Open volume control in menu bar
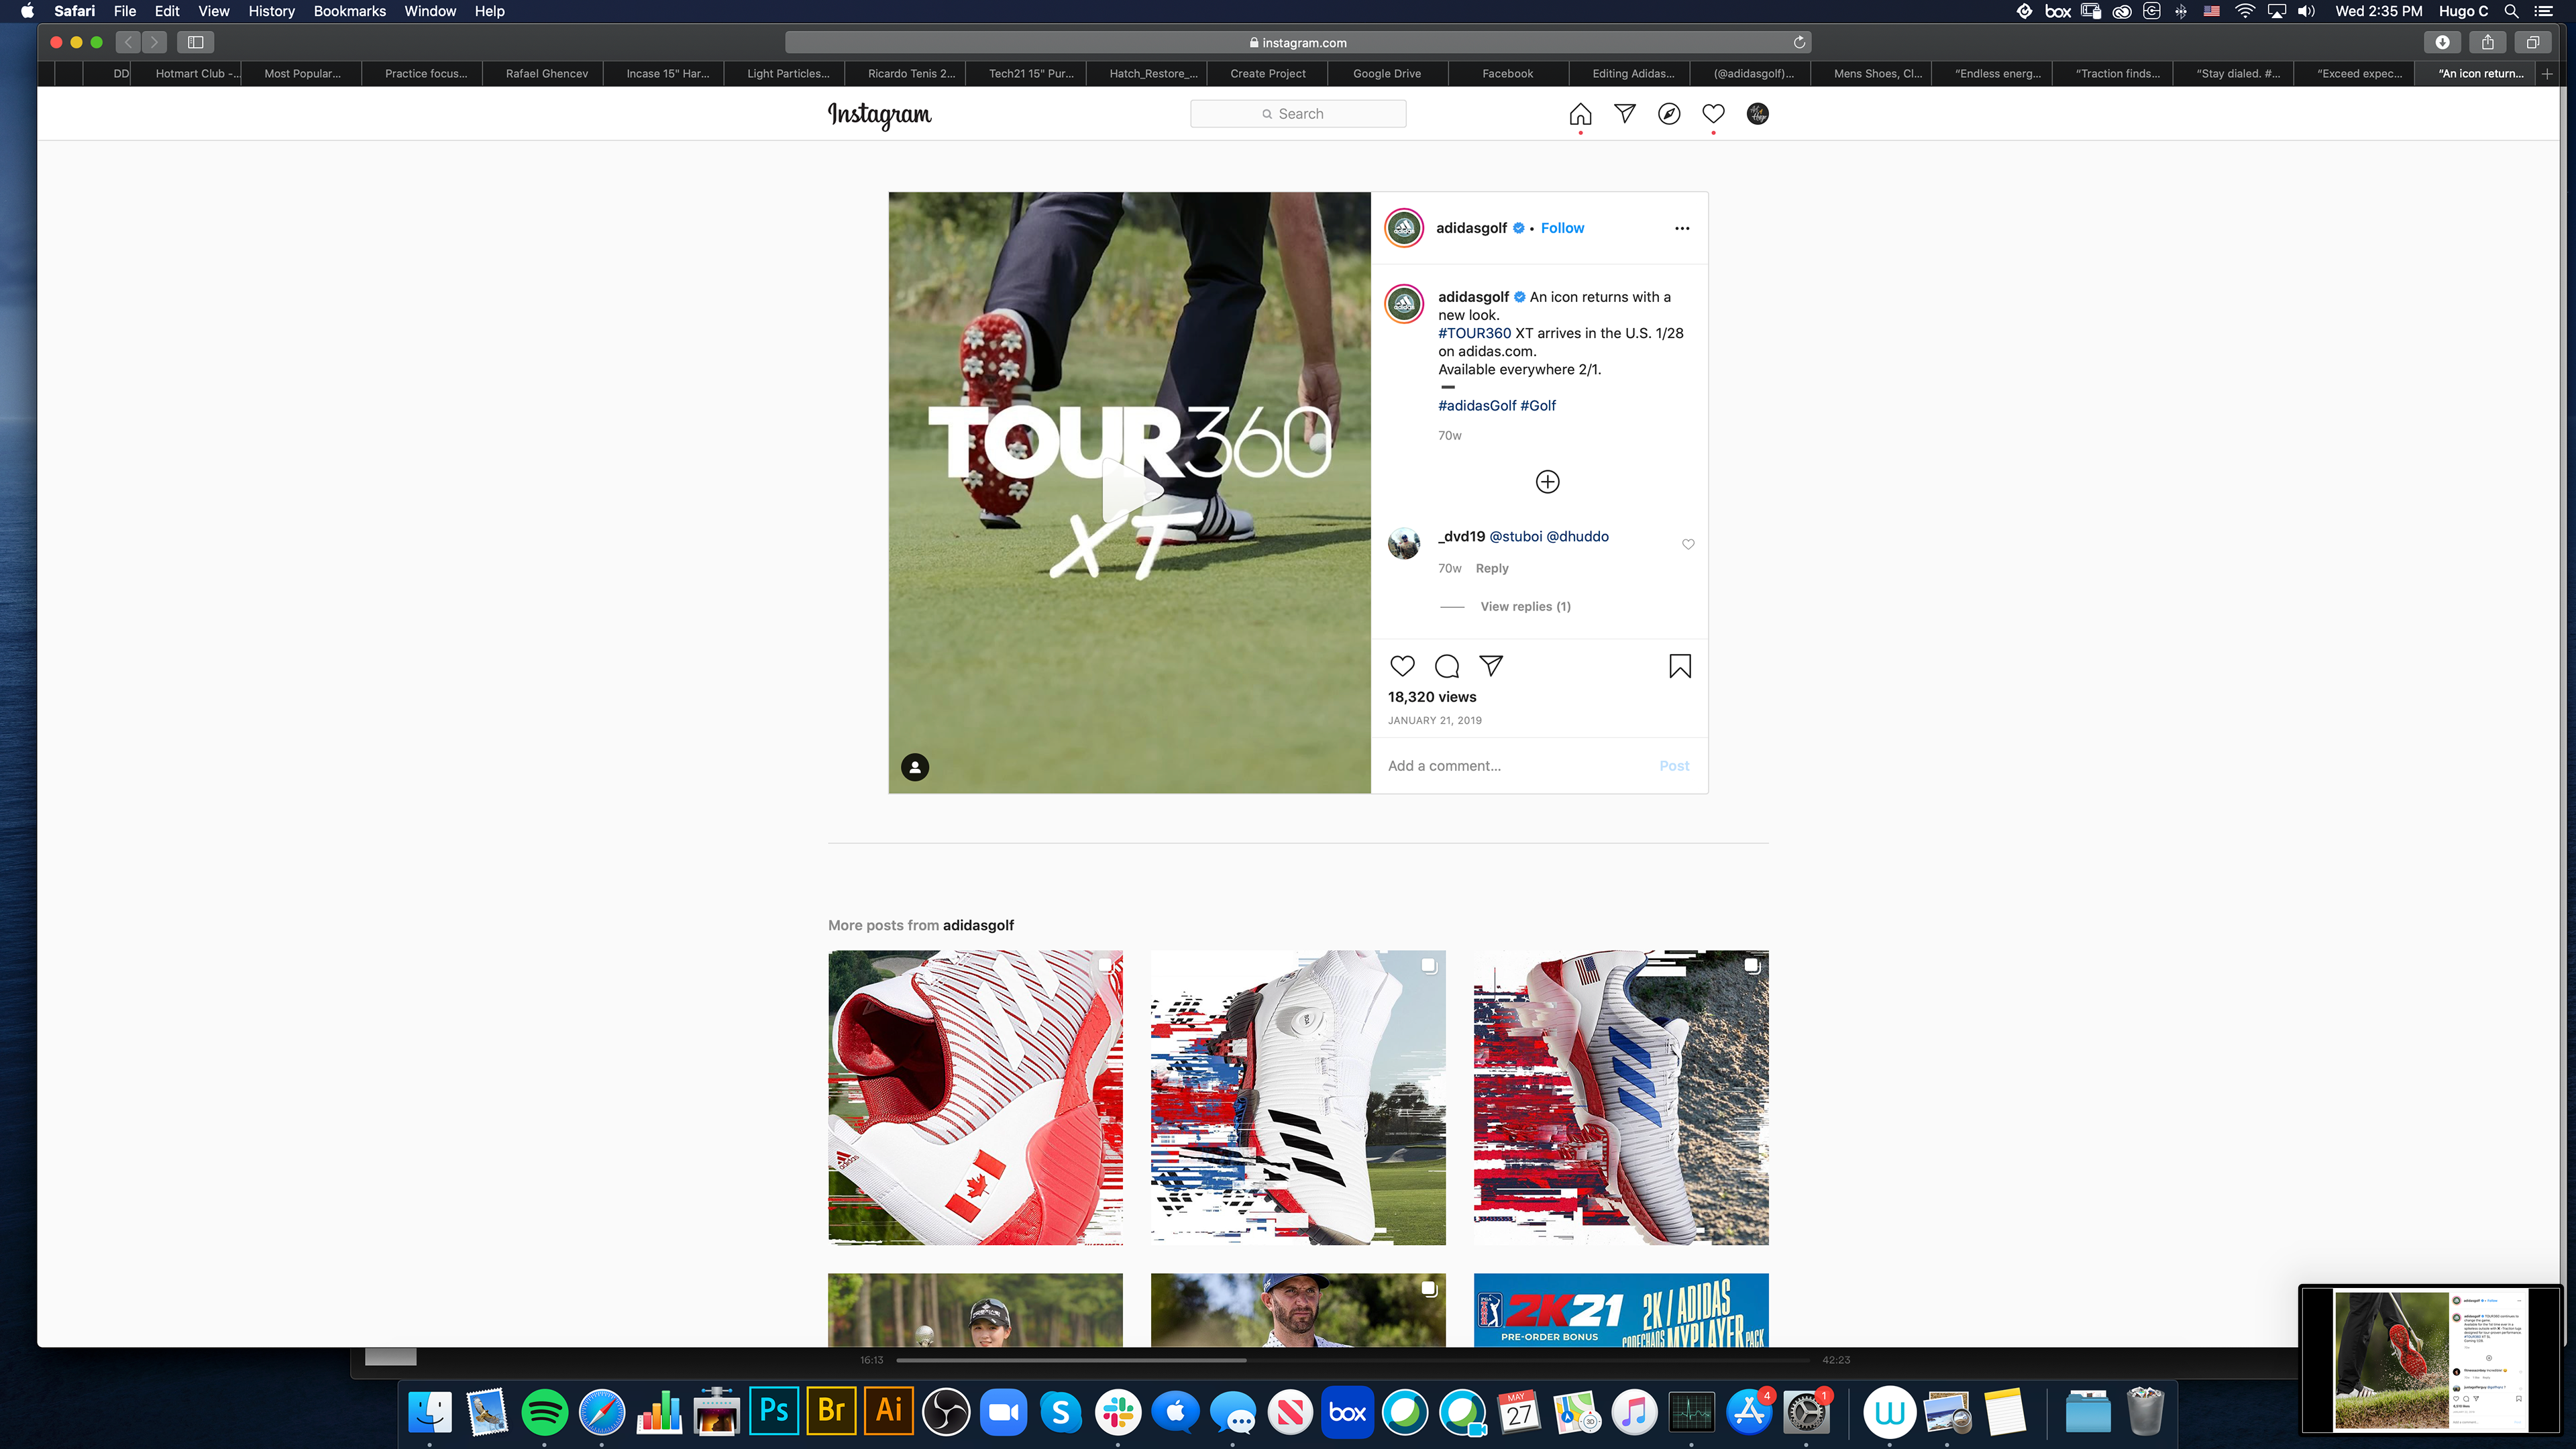This screenshot has width=2576, height=1449. pyautogui.click(x=2307, y=11)
